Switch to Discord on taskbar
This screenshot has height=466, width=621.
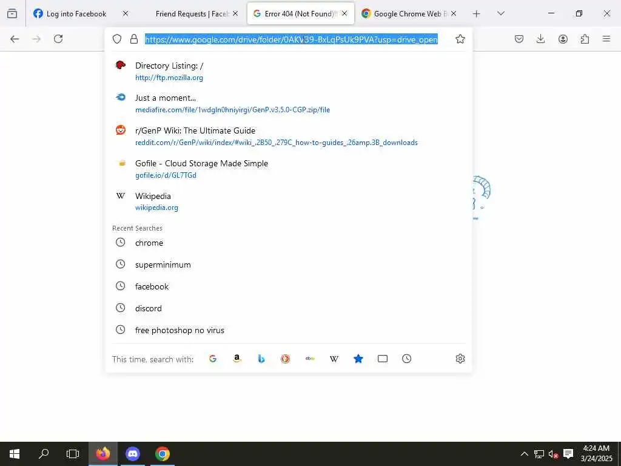[133, 454]
